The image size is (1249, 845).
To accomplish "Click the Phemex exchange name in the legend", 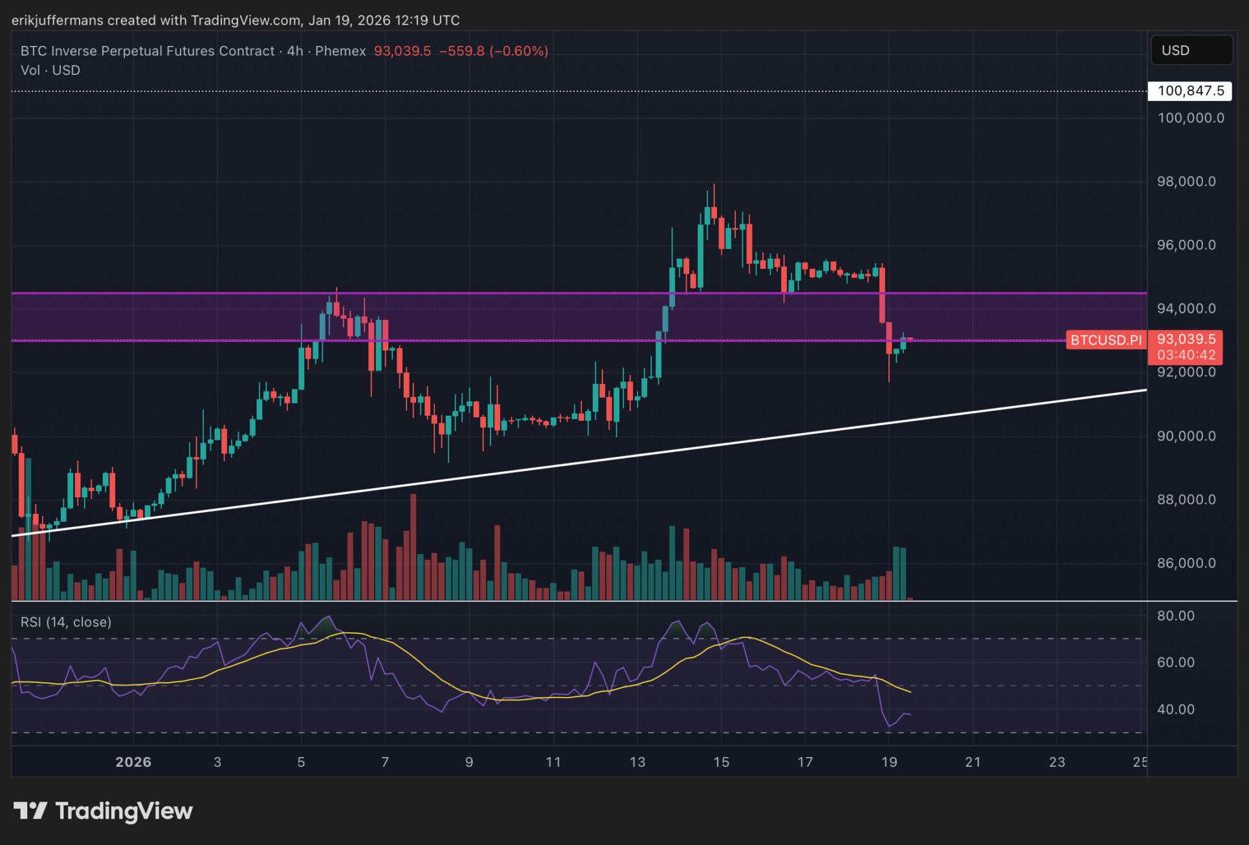I will [340, 51].
